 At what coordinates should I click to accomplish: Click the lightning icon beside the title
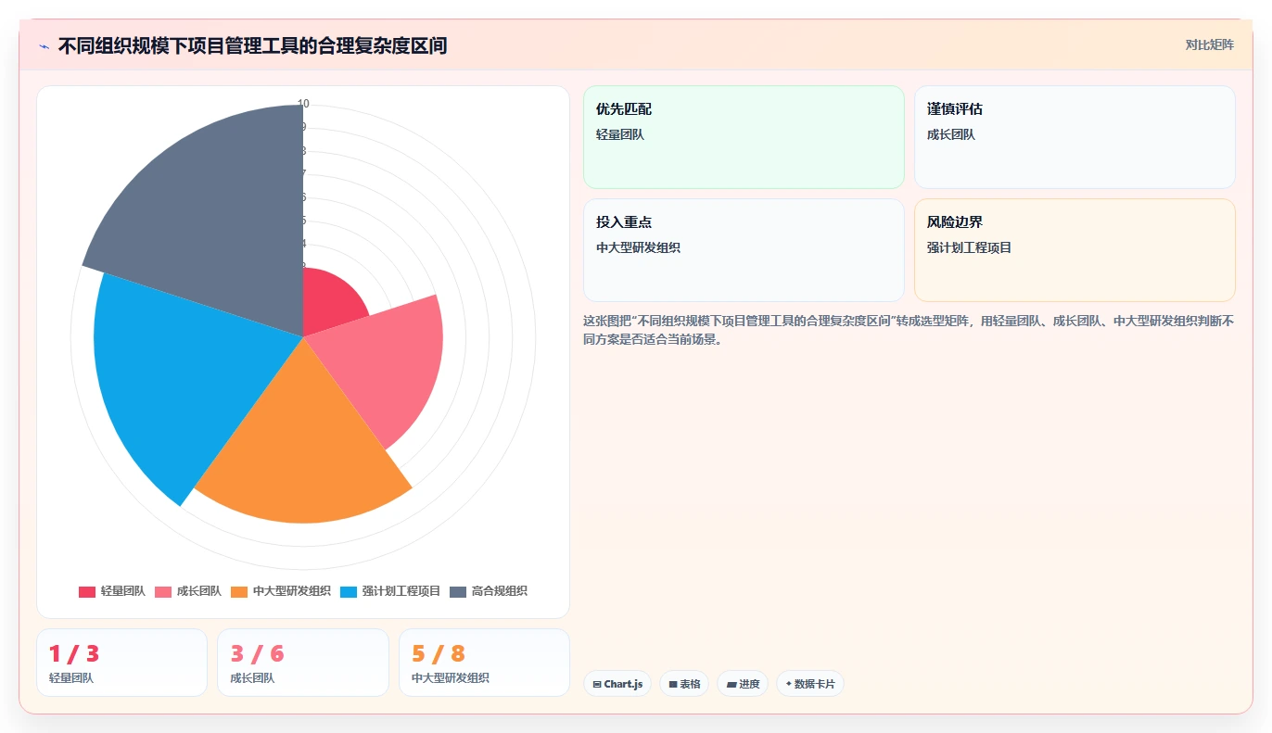[45, 45]
